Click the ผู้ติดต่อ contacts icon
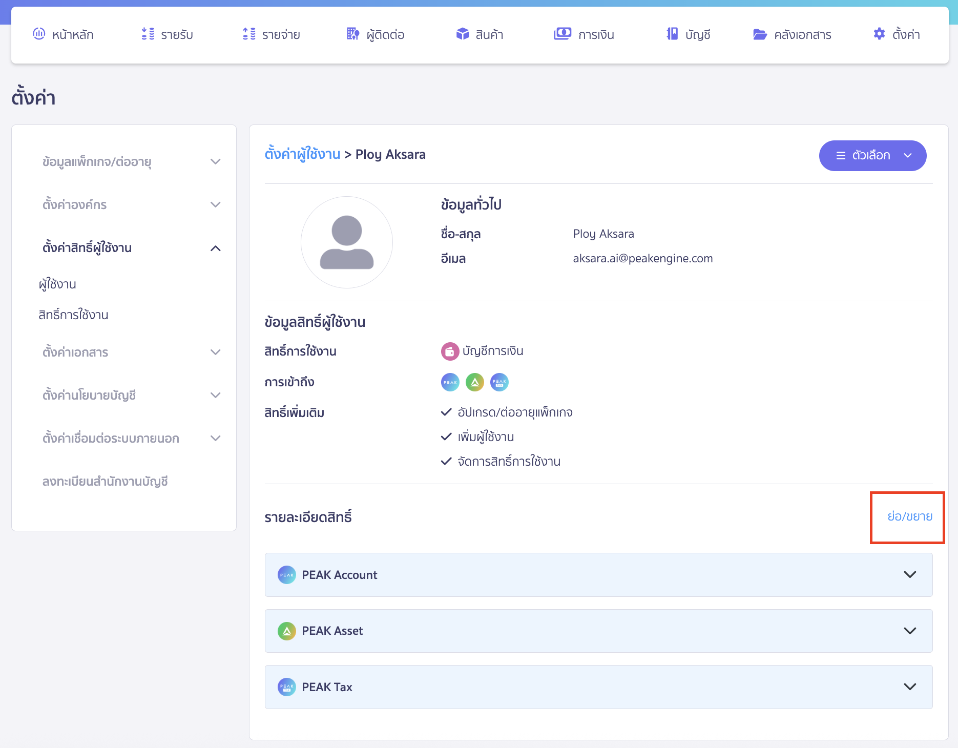958x748 pixels. (x=352, y=34)
